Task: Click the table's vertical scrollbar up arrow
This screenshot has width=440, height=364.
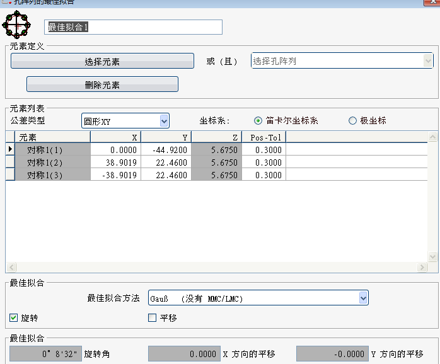Action: pos(432,137)
